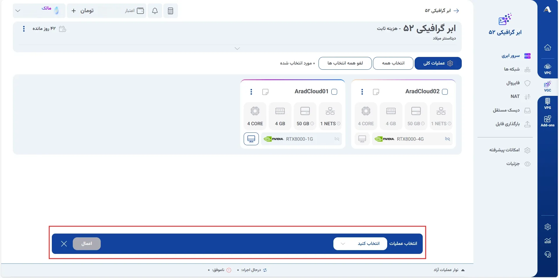Viewport: 559px width, 278px height.
Task: Open the AradCloud02 console monitor icon
Action: (362, 139)
